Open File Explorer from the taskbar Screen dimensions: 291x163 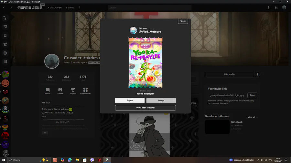(77, 160)
